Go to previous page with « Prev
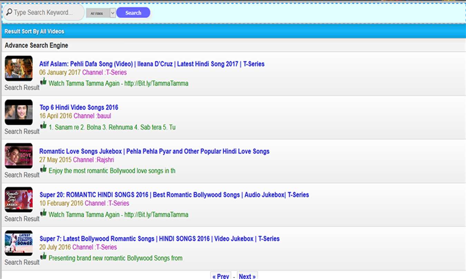 pos(221,276)
